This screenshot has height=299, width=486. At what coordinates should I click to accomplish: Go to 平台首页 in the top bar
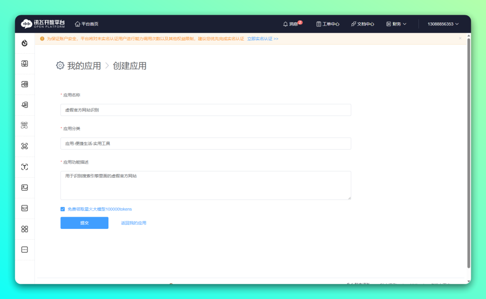coord(86,24)
